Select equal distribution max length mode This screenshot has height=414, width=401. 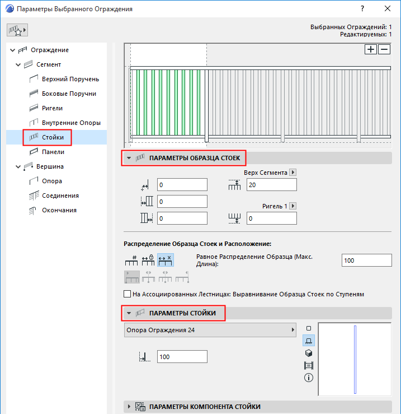pyautogui.click(x=166, y=260)
